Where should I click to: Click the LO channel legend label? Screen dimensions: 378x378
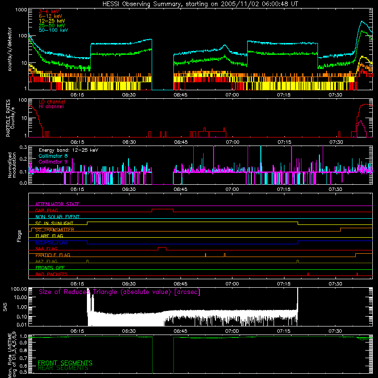tap(52, 102)
